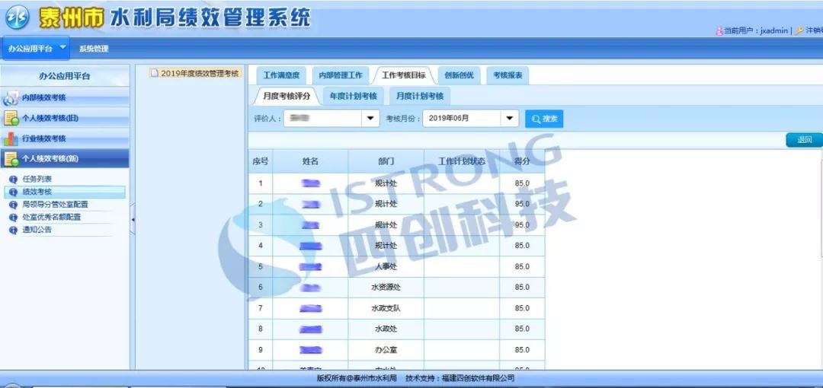
Task: Click the 部门 column header
Action: coord(386,161)
